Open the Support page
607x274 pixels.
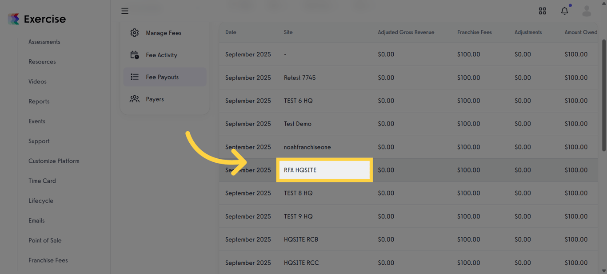pos(39,141)
